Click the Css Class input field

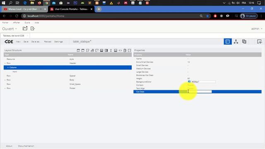coord(200,91)
